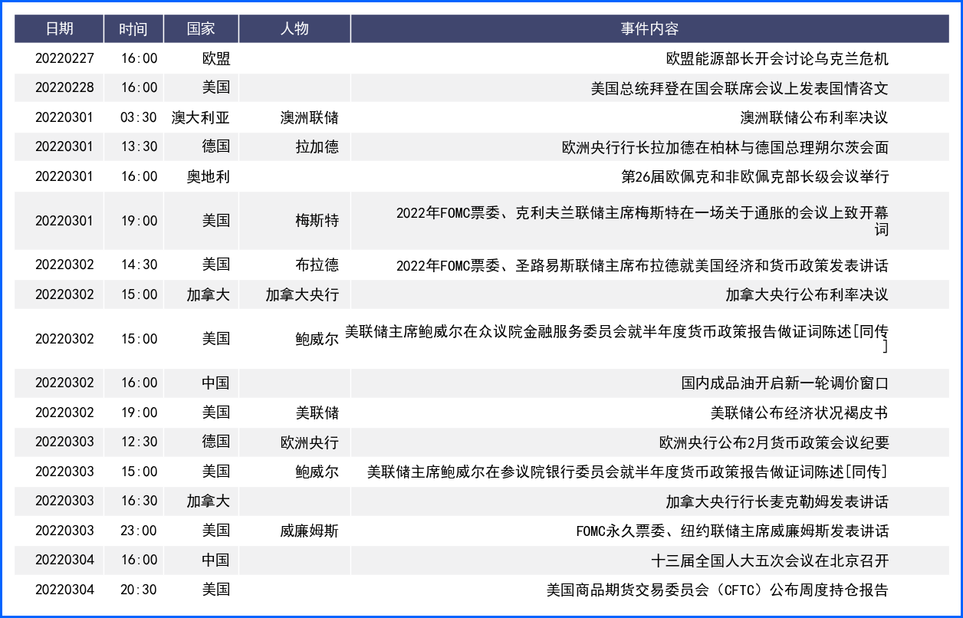This screenshot has width=963, height=618.
Task: Click 澳洲联储 in the 人物 column
Action: [x=310, y=117]
